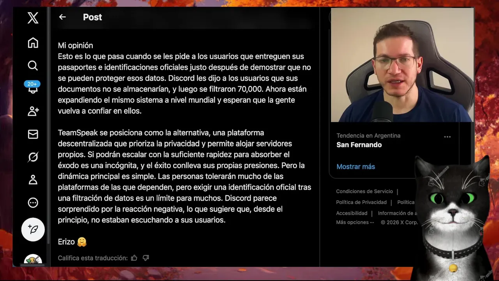Click the 'Mi opinión' line
The height and width of the screenshot is (281, 499).
pos(75,46)
